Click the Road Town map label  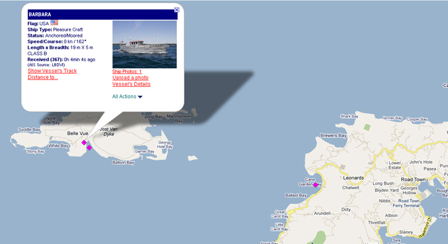pyautogui.click(x=413, y=180)
